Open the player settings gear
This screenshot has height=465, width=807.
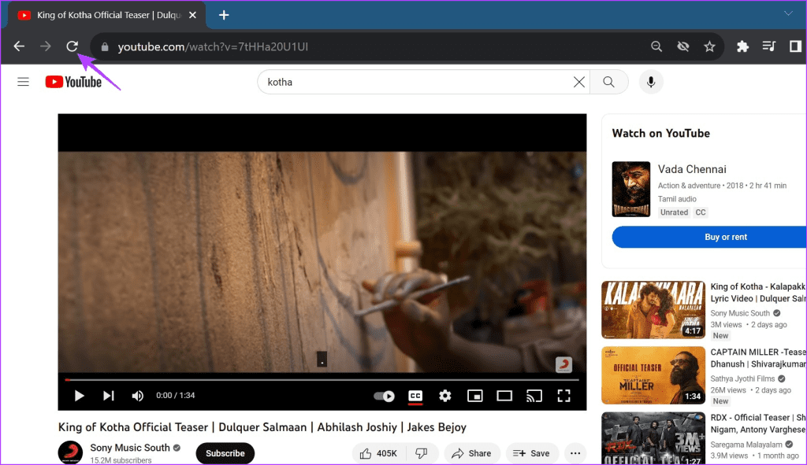click(445, 396)
